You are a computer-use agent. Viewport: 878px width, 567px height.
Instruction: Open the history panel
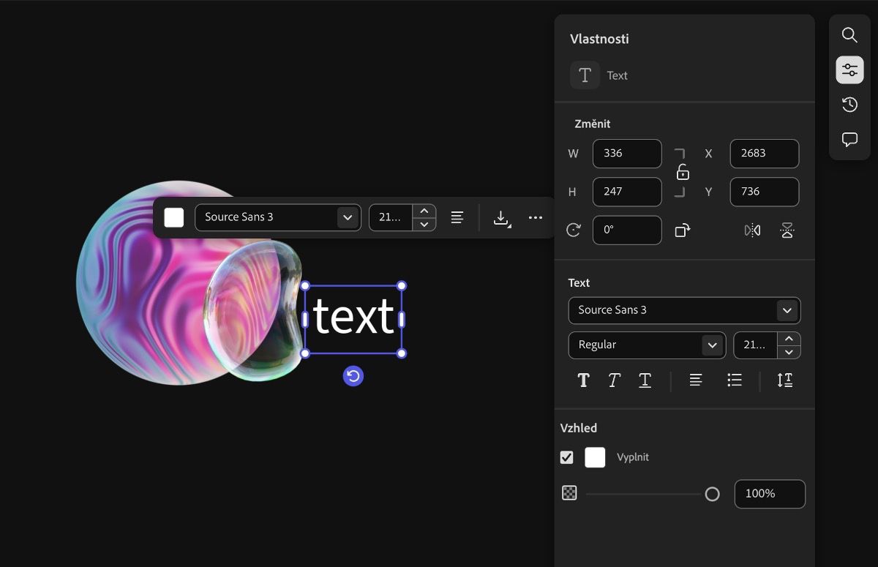[849, 104]
